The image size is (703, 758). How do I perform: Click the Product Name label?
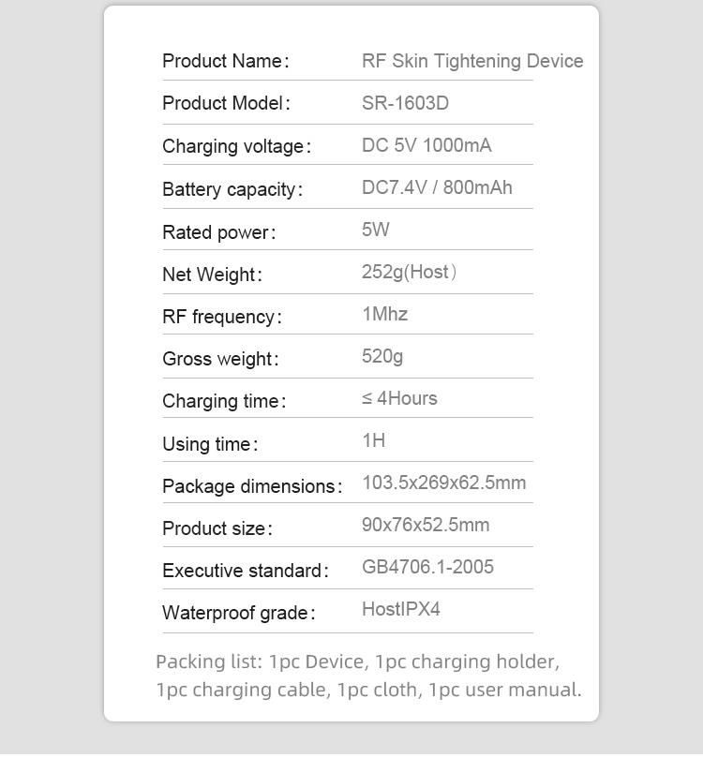pyautogui.click(x=225, y=61)
